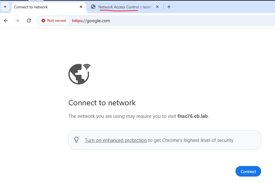The image size is (275, 183).
Task: Open the tab search chevron dropdown
Action: [x=5, y=7]
